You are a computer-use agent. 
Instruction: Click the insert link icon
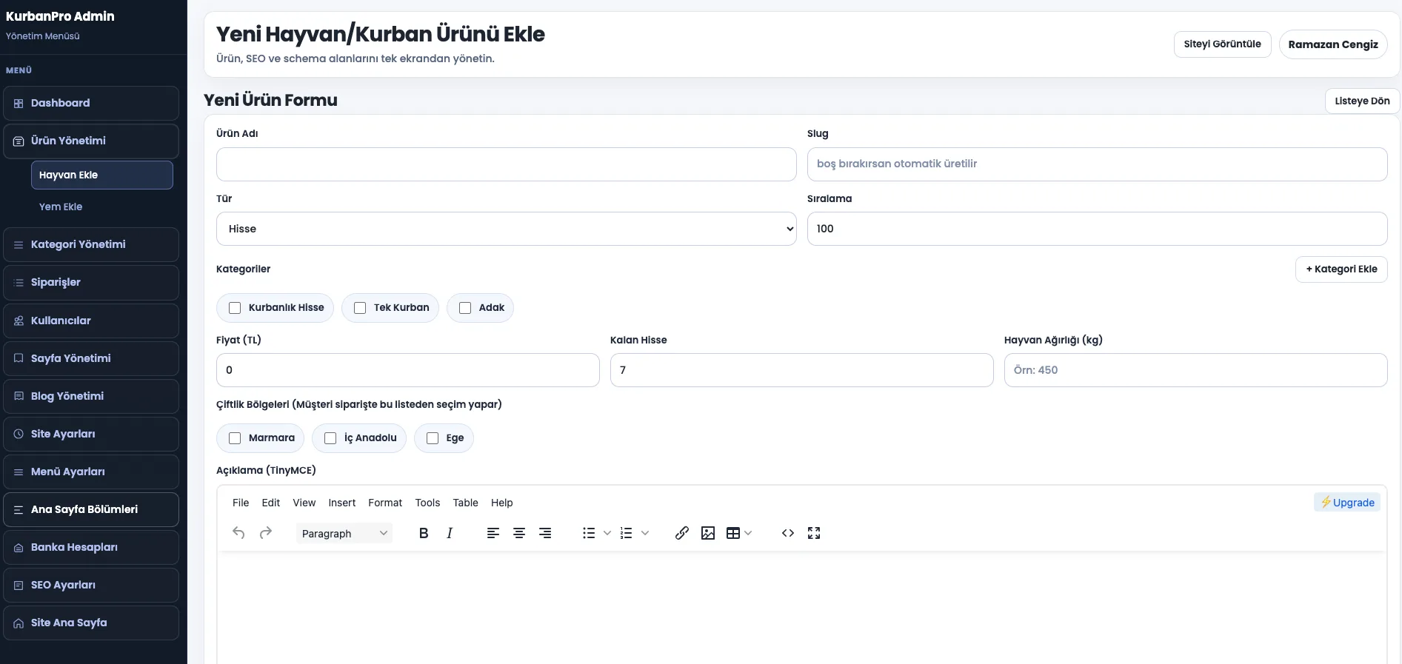point(682,533)
